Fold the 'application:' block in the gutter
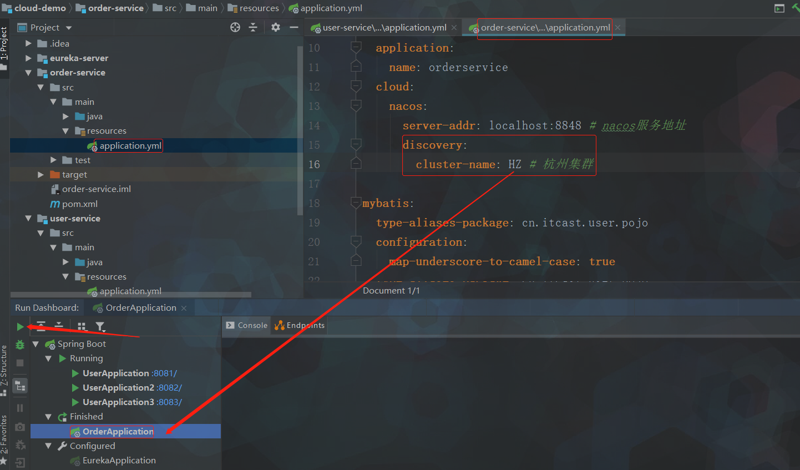 [x=356, y=48]
